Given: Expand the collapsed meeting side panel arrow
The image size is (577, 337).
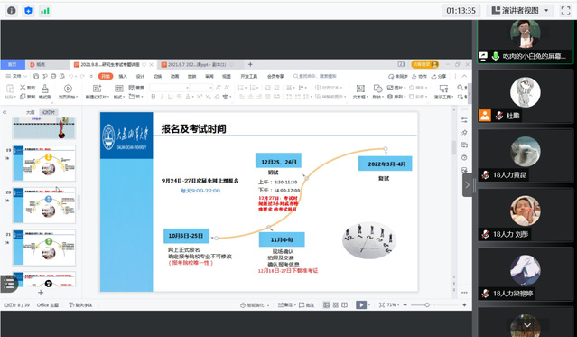Looking at the screenshot, I should pyautogui.click(x=468, y=185).
